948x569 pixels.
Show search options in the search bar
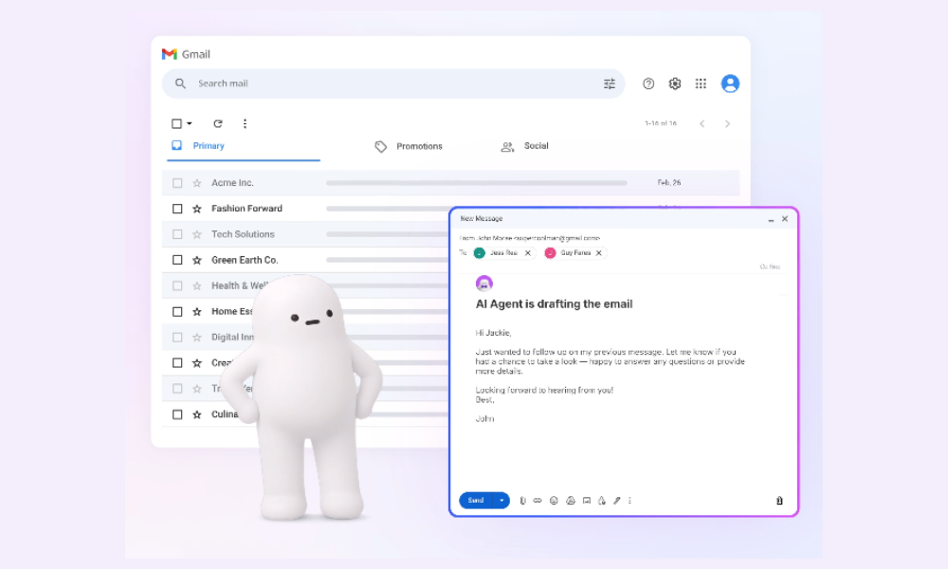pyautogui.click(x=610, y=83)
